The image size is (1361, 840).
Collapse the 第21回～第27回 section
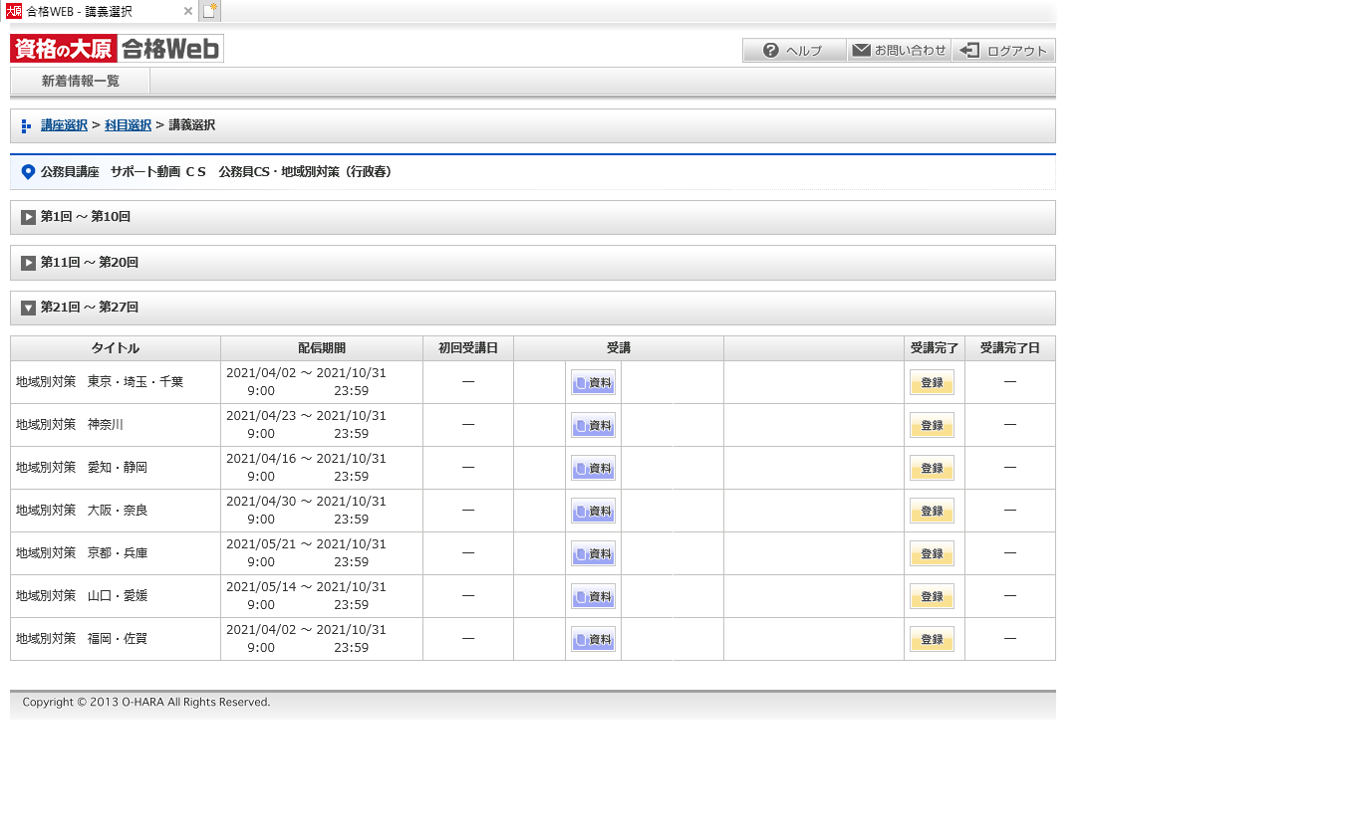[x=533, y=308]
